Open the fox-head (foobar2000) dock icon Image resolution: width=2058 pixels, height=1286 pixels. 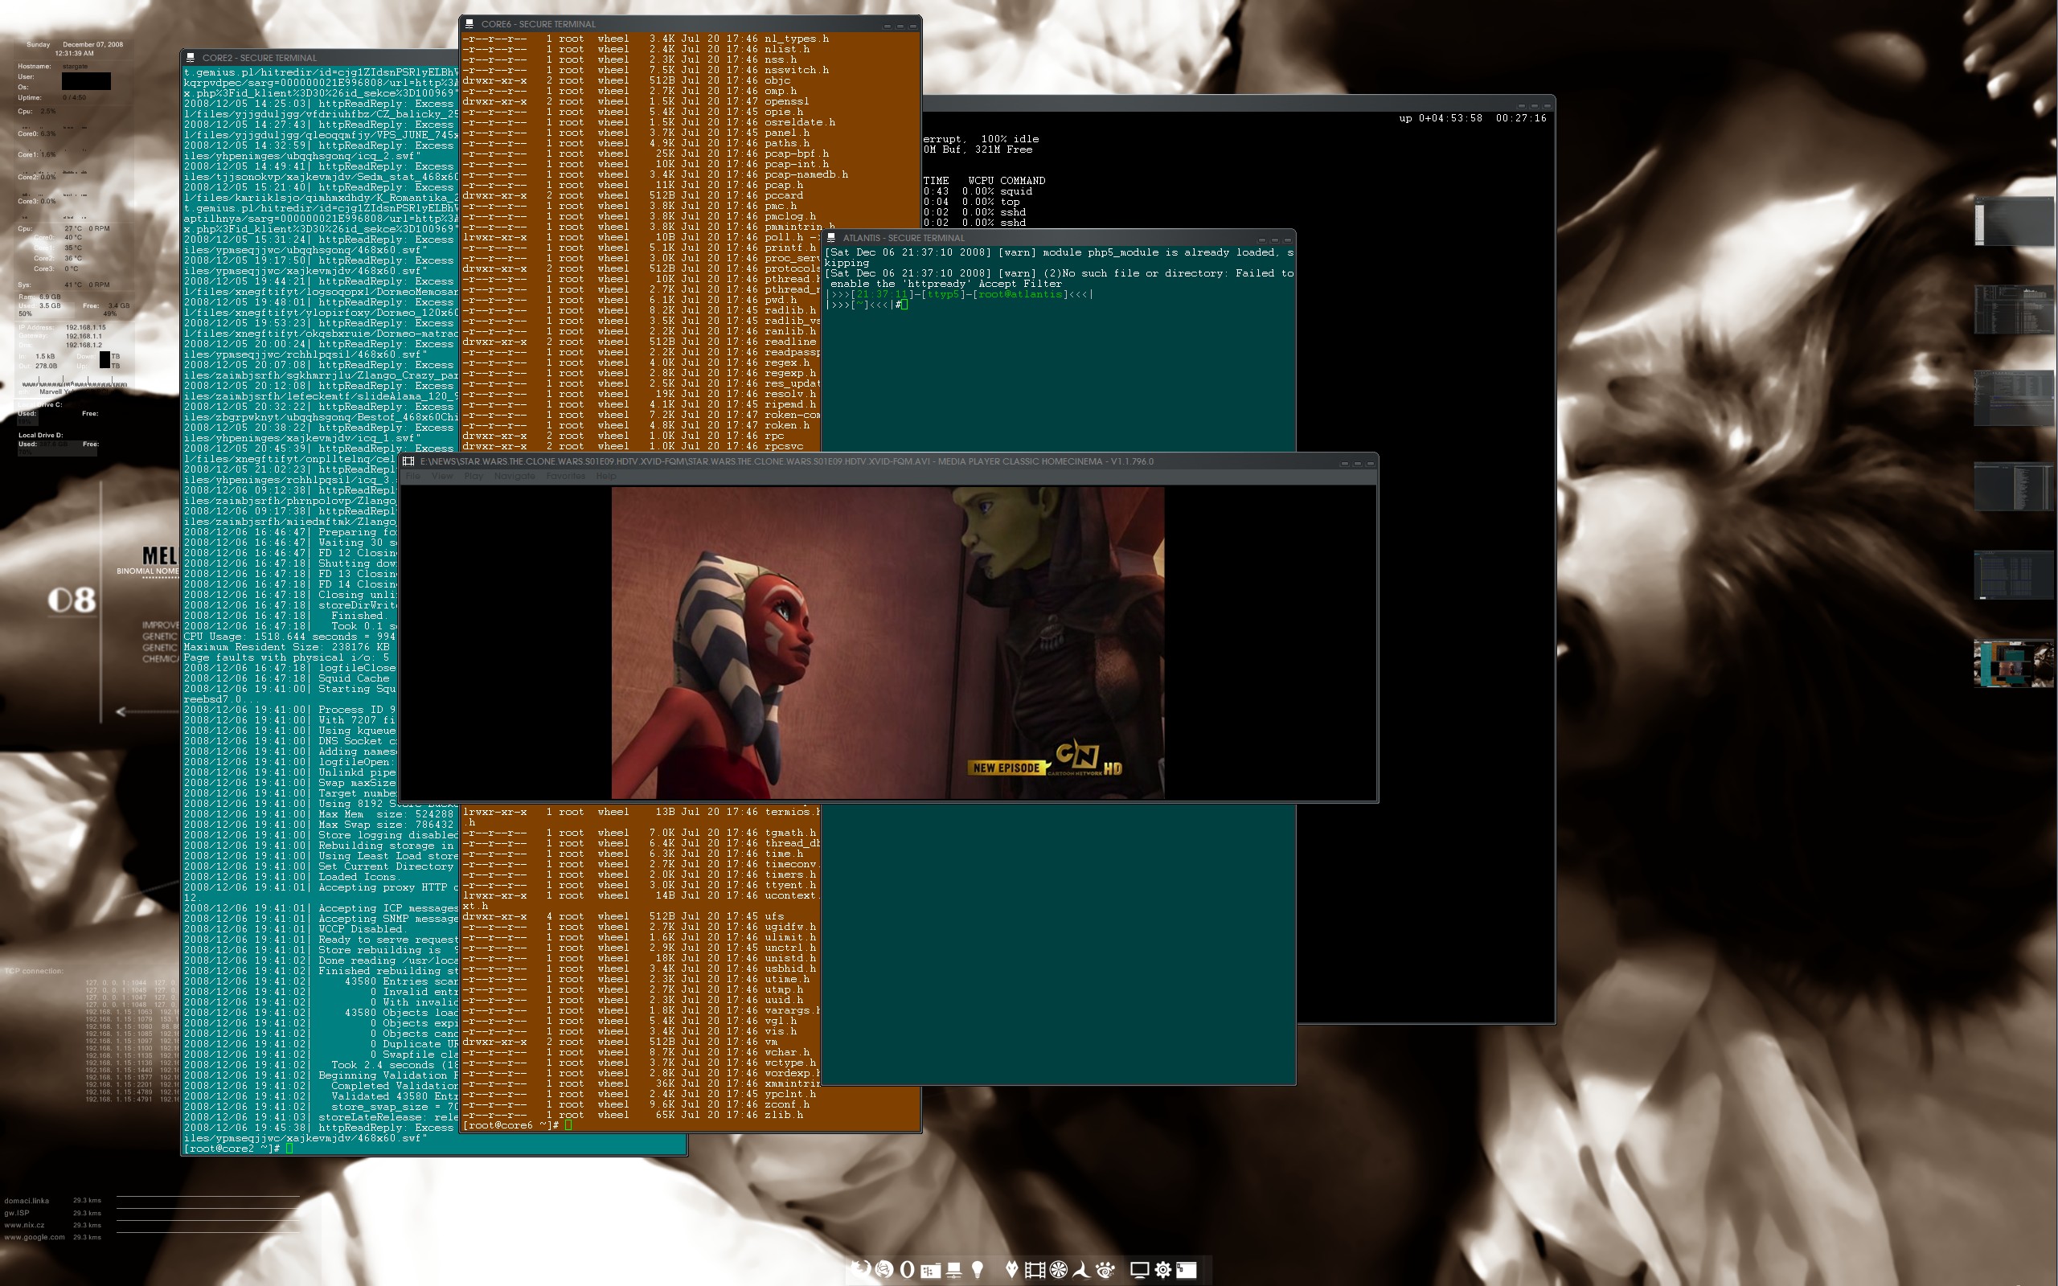(1011, 1270)
